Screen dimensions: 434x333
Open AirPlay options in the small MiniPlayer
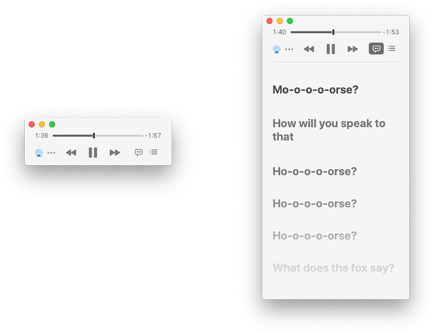pyautogui.click(x=39, y=152)
